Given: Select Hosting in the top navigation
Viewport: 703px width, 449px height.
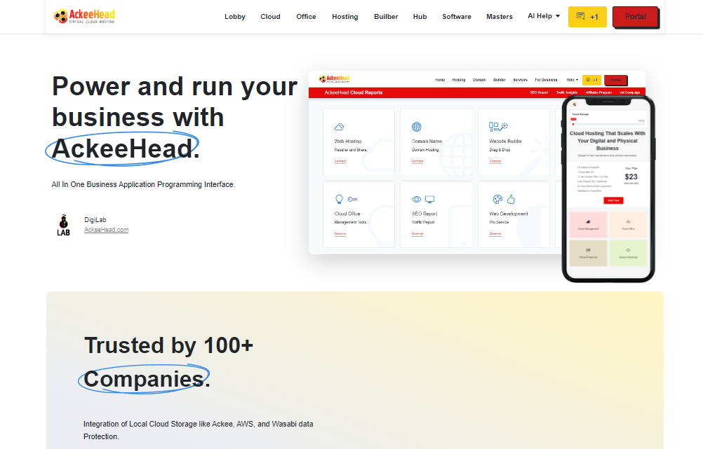Looking at the screenshot, I should [344, 17].
